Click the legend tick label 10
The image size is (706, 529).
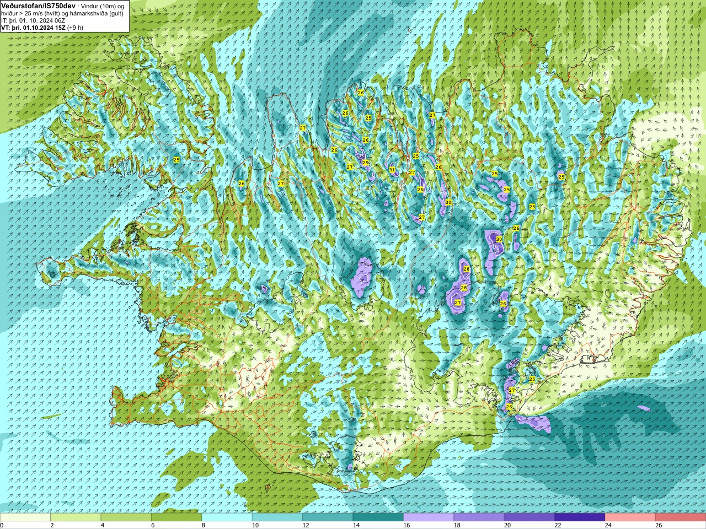point(255,525)
